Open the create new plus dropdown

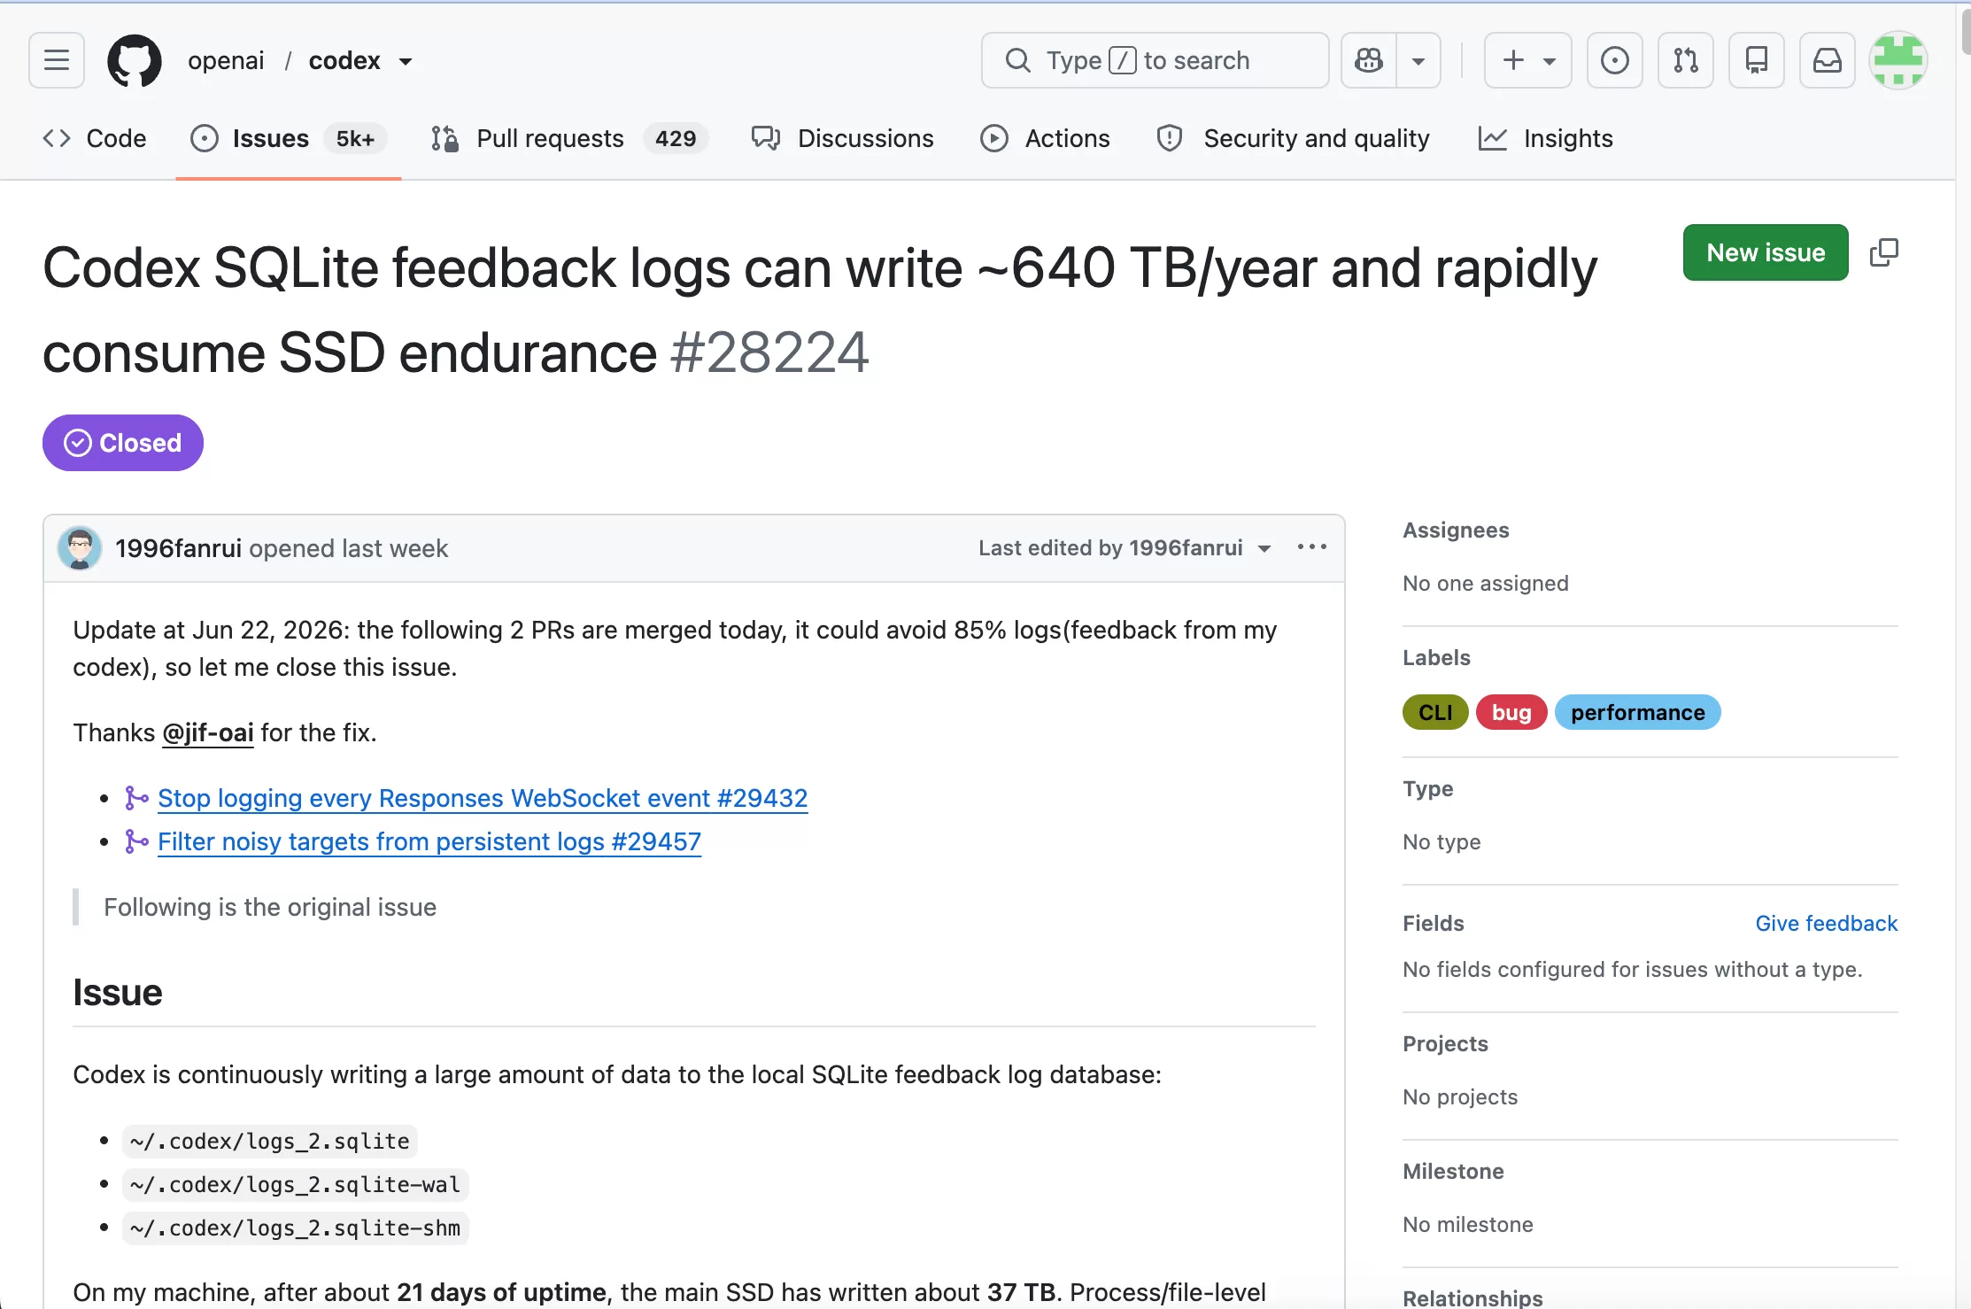coord(1528,60)
